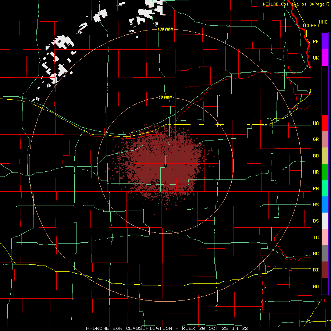The height and width of the screenshot is (331, 331).
Task: Click the 'WS' legend label
Action: [316, 205]
